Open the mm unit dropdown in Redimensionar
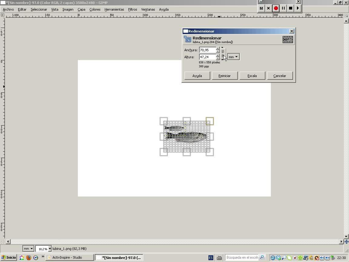 (234, 57)
